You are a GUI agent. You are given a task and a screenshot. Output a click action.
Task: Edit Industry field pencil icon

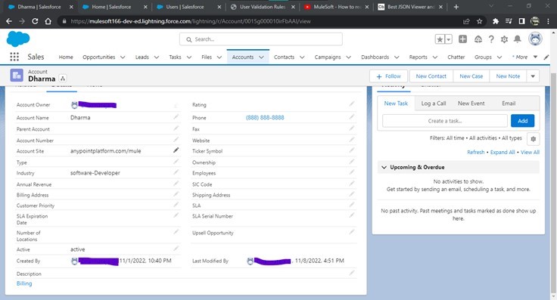[x=176, y=172]
